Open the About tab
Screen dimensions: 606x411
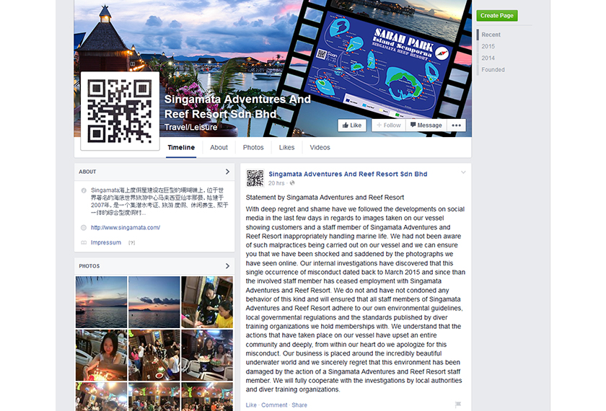[219, 148]
